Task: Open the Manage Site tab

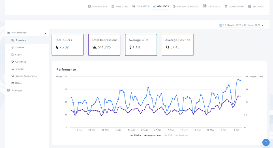Action: [98, 6]
